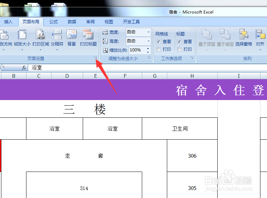Select the cell 305
The width and height of the screenshot is (267, 198).
(192, 185)
